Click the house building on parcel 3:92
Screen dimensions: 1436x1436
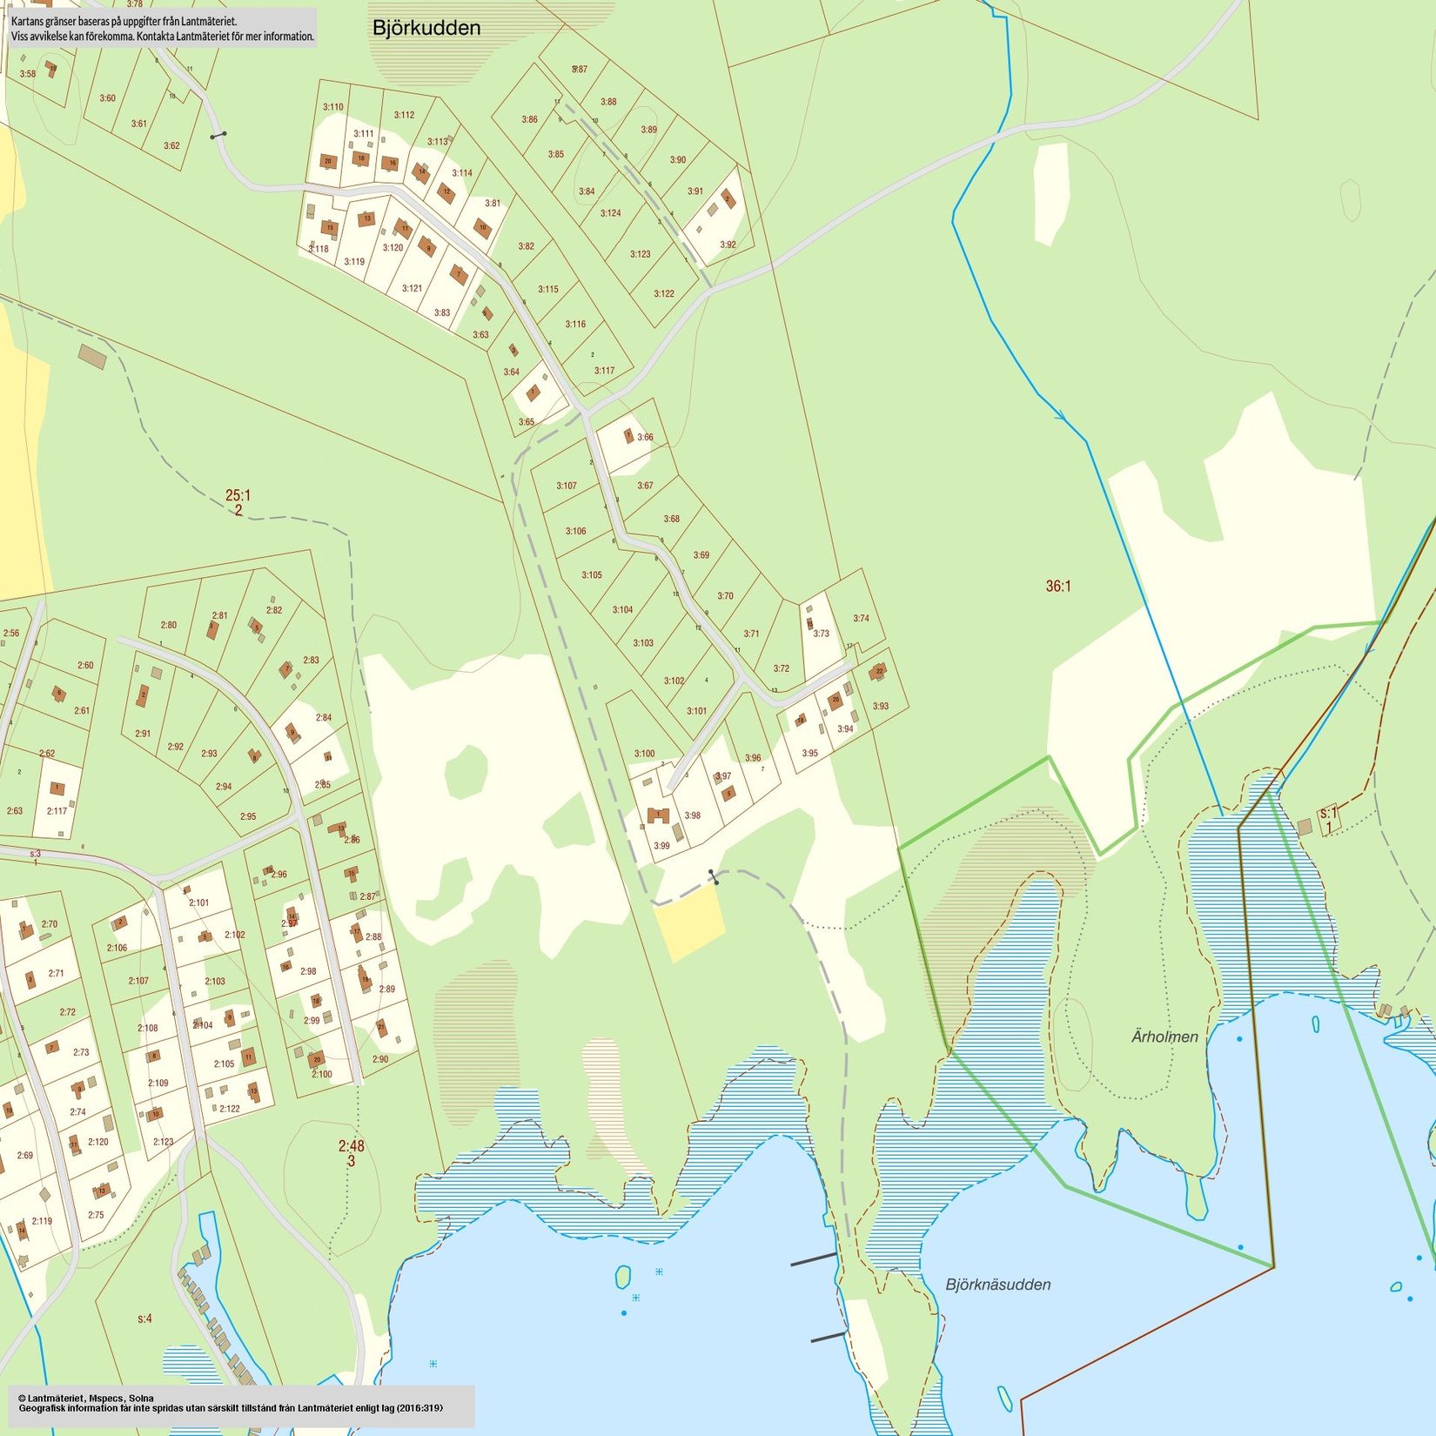729,200
